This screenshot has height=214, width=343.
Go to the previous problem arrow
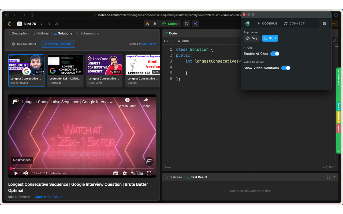pyautogui.click(x=42, y=24)
